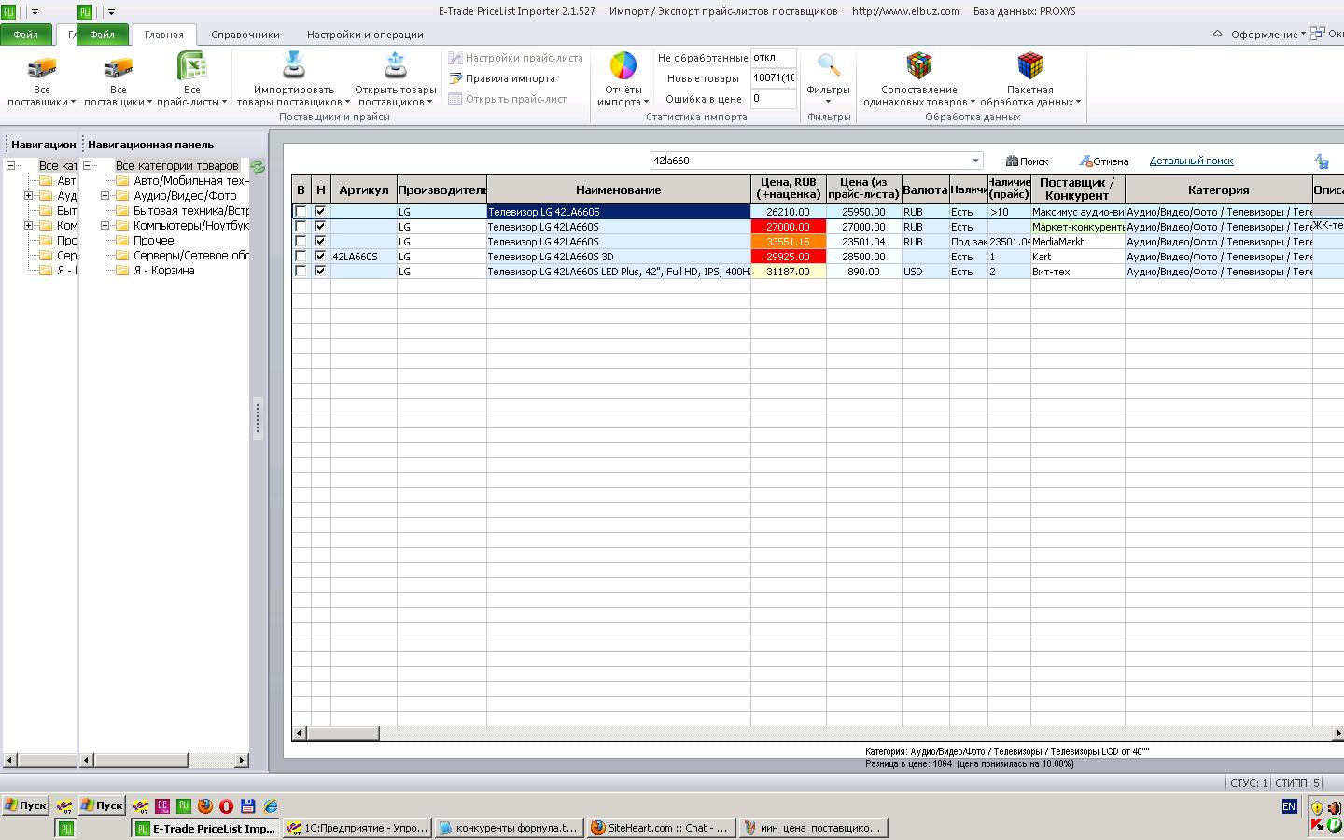Click the blue floppy disk quick launch icon

[x=247, y=806]
